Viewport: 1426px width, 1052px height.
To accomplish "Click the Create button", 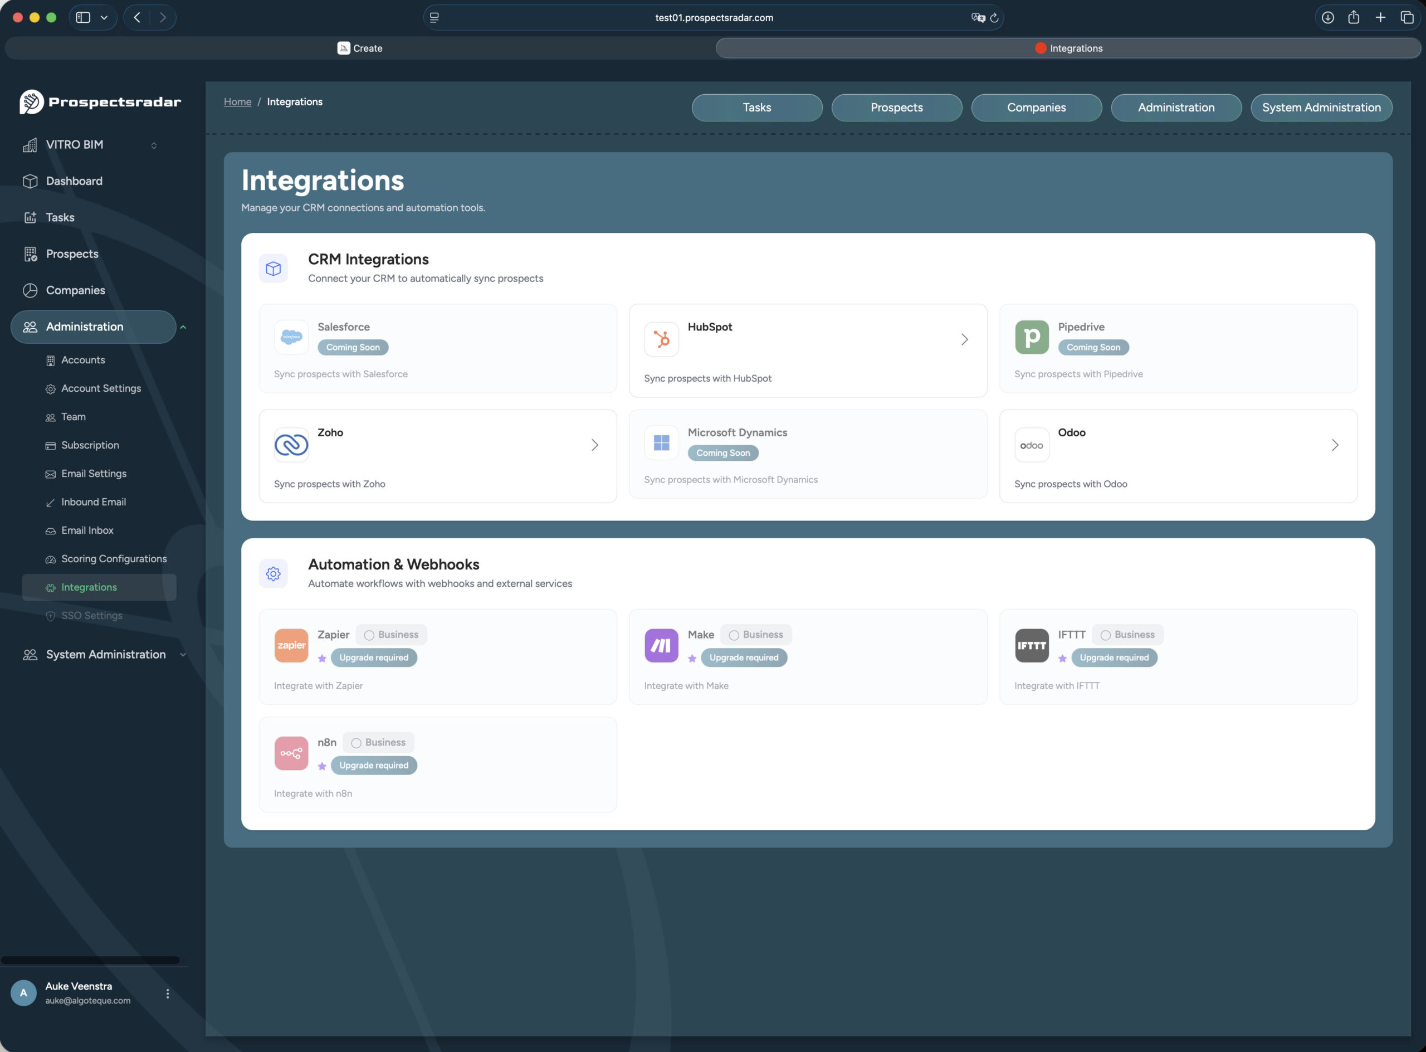I will pos(360,48).
